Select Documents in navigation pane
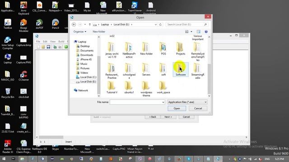The width and height of the screenshot is (289, 162). click(x=87, y=51)
